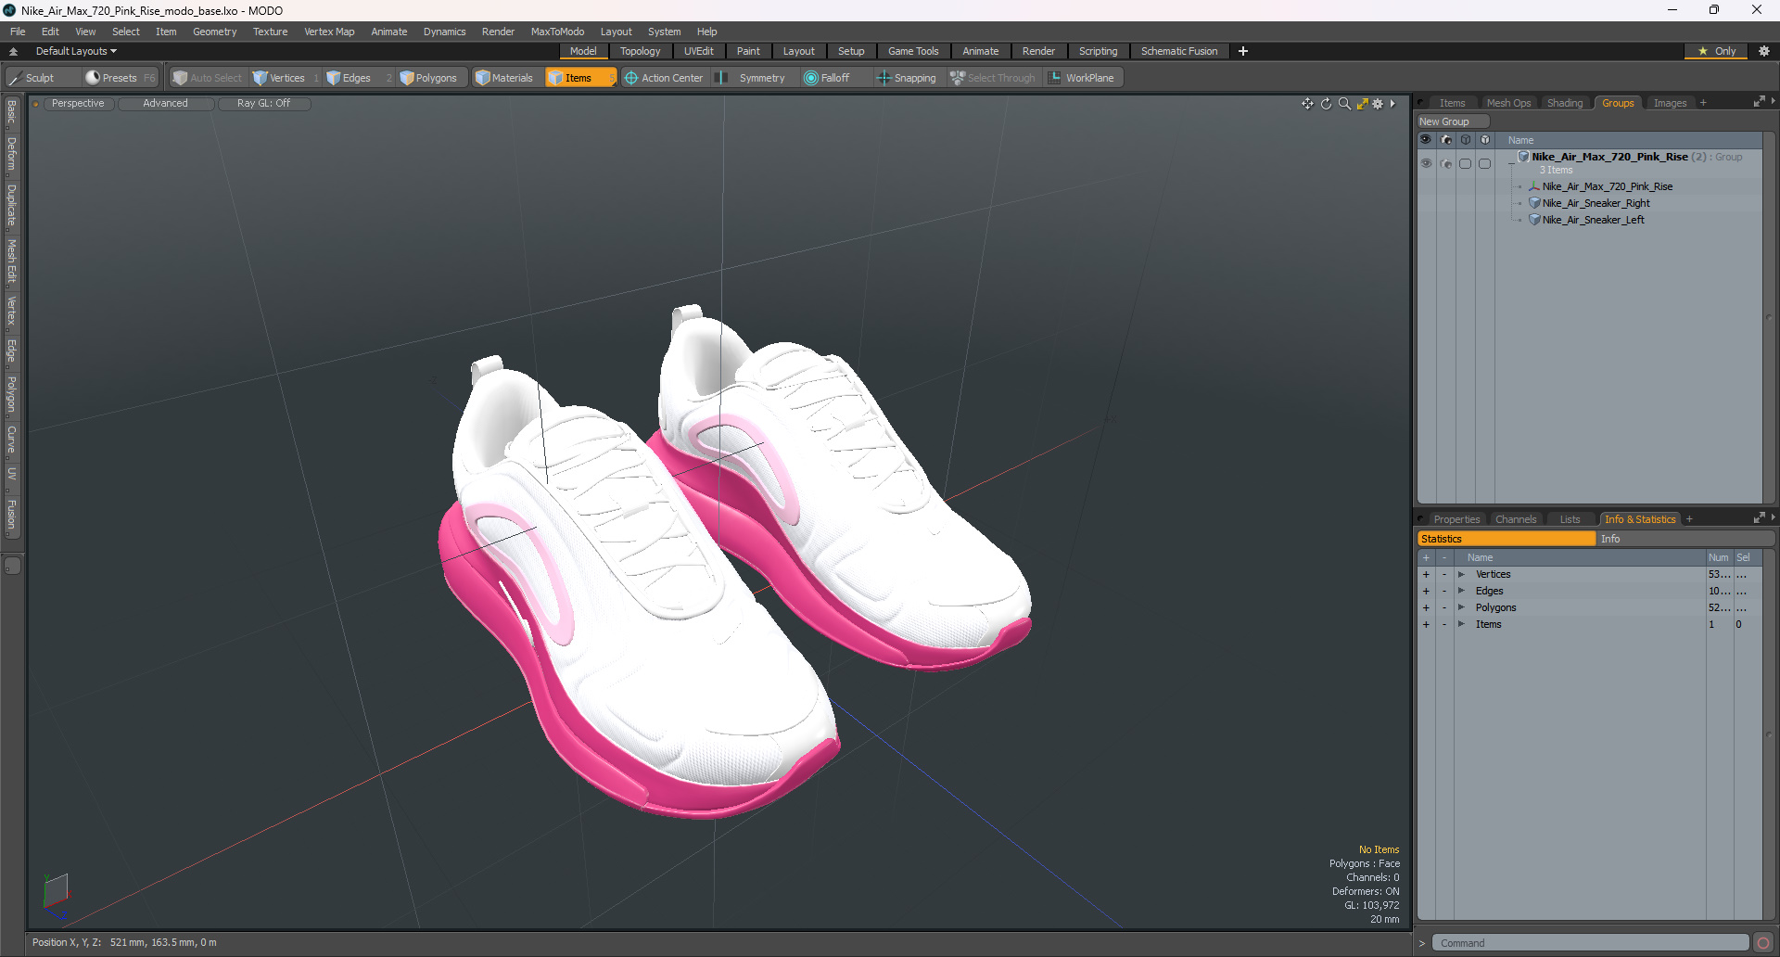
Task: Toggle visibility eye of Nike_Air_Max_720_Pink_Rise group
Action: [x=1426, y=163]
